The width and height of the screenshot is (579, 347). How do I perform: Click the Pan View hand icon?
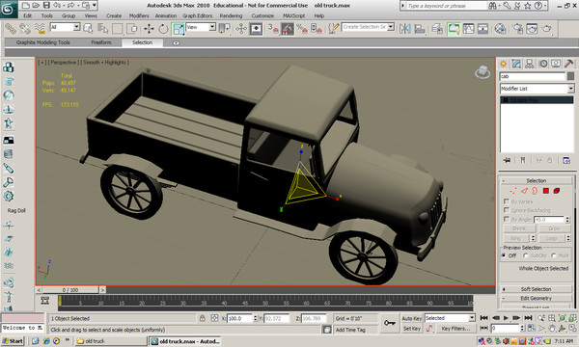[552, 328]
